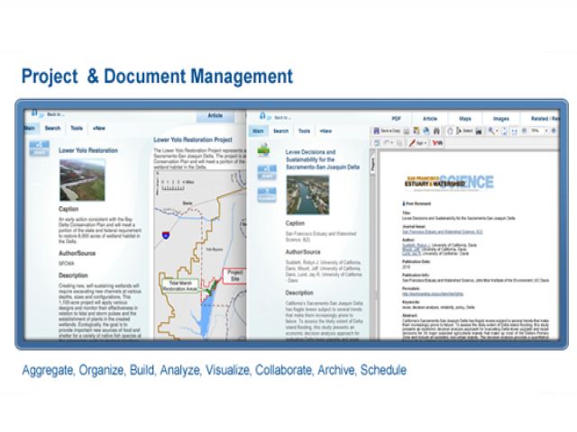Click the scrolling pages icon in PDF toolbar
The width and height of the screenshot is (577, 432).
pos(505,131)
